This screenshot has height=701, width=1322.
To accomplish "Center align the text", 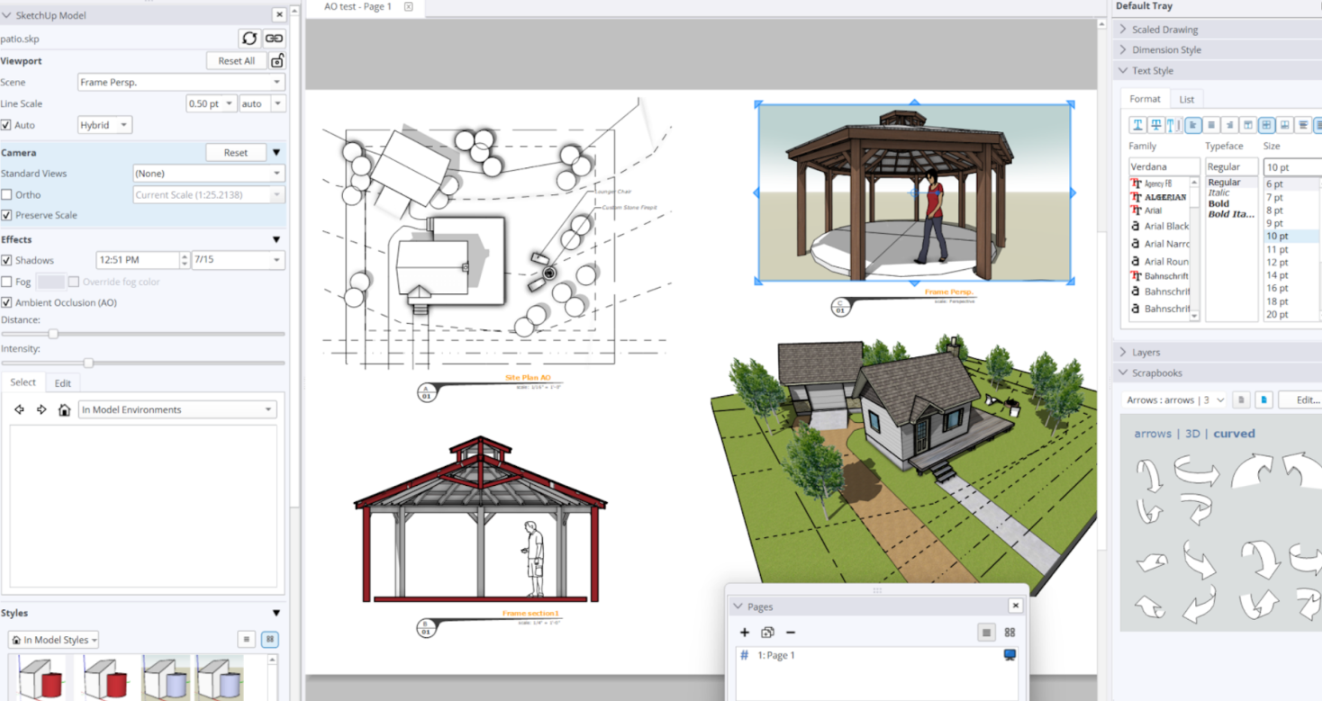I will pyautogui.click(x=1211, y=125).
